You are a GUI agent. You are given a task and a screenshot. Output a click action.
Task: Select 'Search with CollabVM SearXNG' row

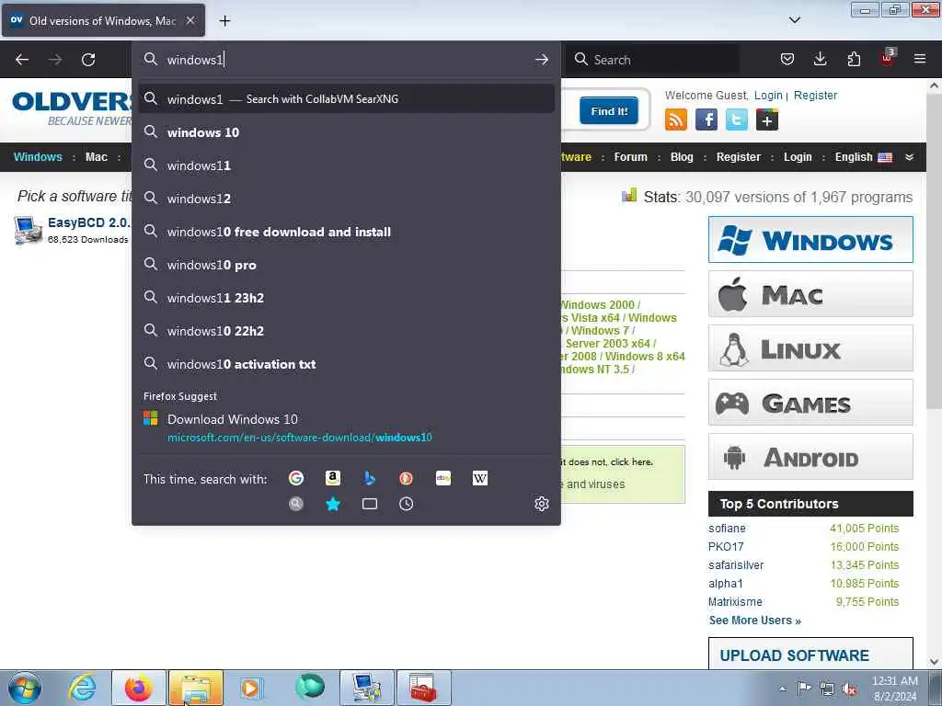pyautogui.click(x=346, y=98)
